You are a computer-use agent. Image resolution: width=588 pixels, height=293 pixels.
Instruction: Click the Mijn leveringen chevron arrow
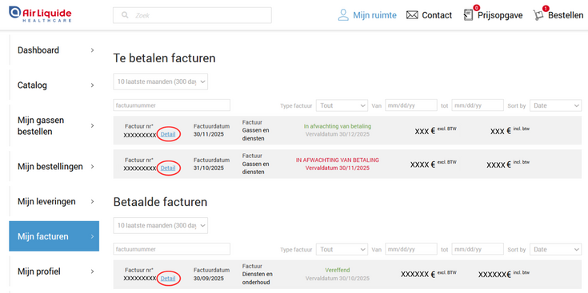tap(92, 202)
